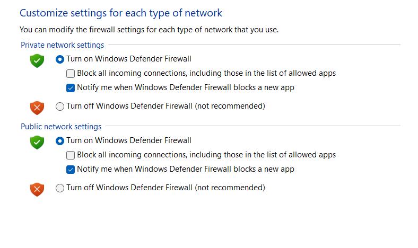
Task: Click the 'You can modify the firewall settings' description
Action: point(149,30)
